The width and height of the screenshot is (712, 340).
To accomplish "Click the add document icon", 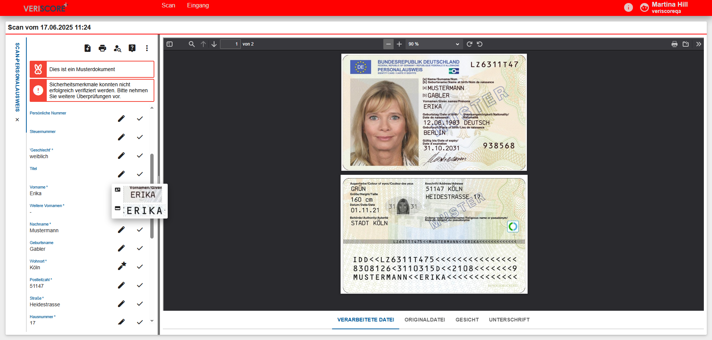I will tap(88, 48).
